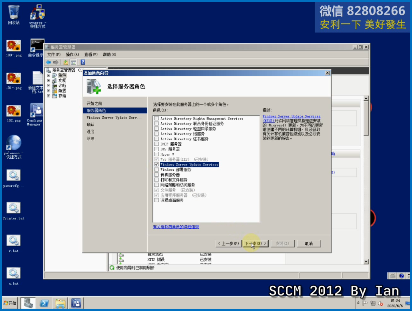The height and width of the screenshot is (311, 412).
Task: Select the 服务器角色 wizard step
Action: point(115,111)
